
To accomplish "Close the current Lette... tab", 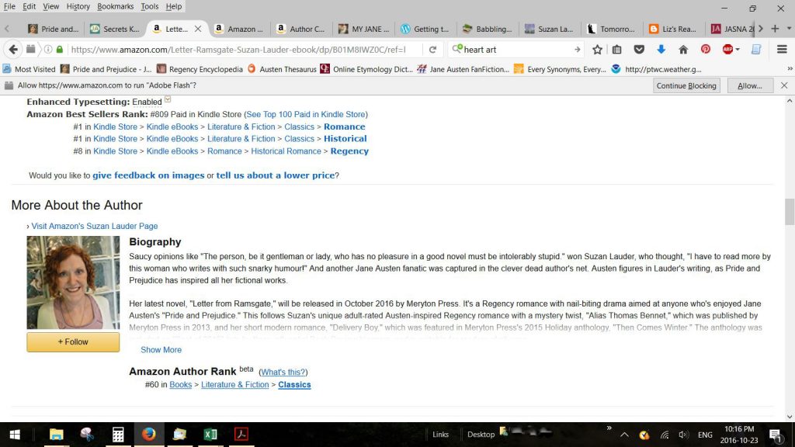I will 198,29.
